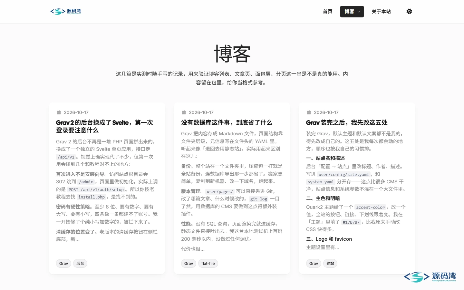The height and width of the screenshot is (290, 464).
Task: Select the 建站 tag
Action: 330,264
